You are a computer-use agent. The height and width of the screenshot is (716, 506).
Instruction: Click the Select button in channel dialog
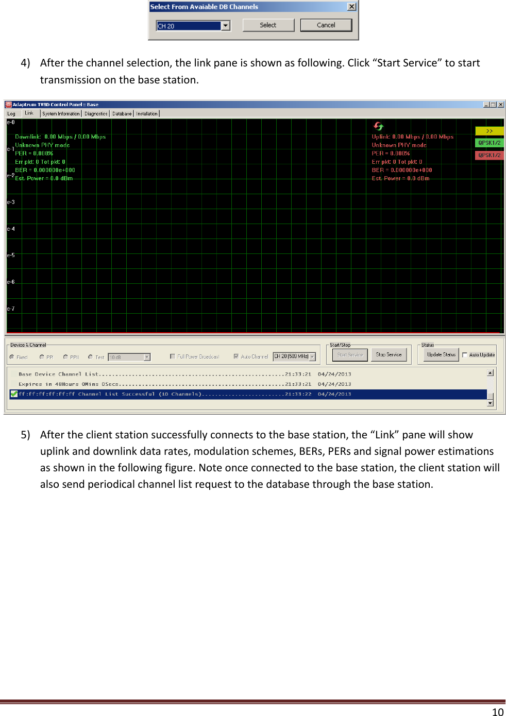point(268,25)
